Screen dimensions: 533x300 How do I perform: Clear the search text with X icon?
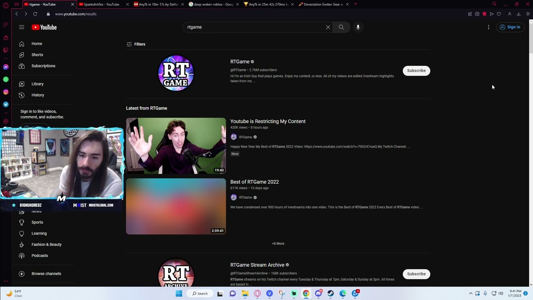click(328, 27)
